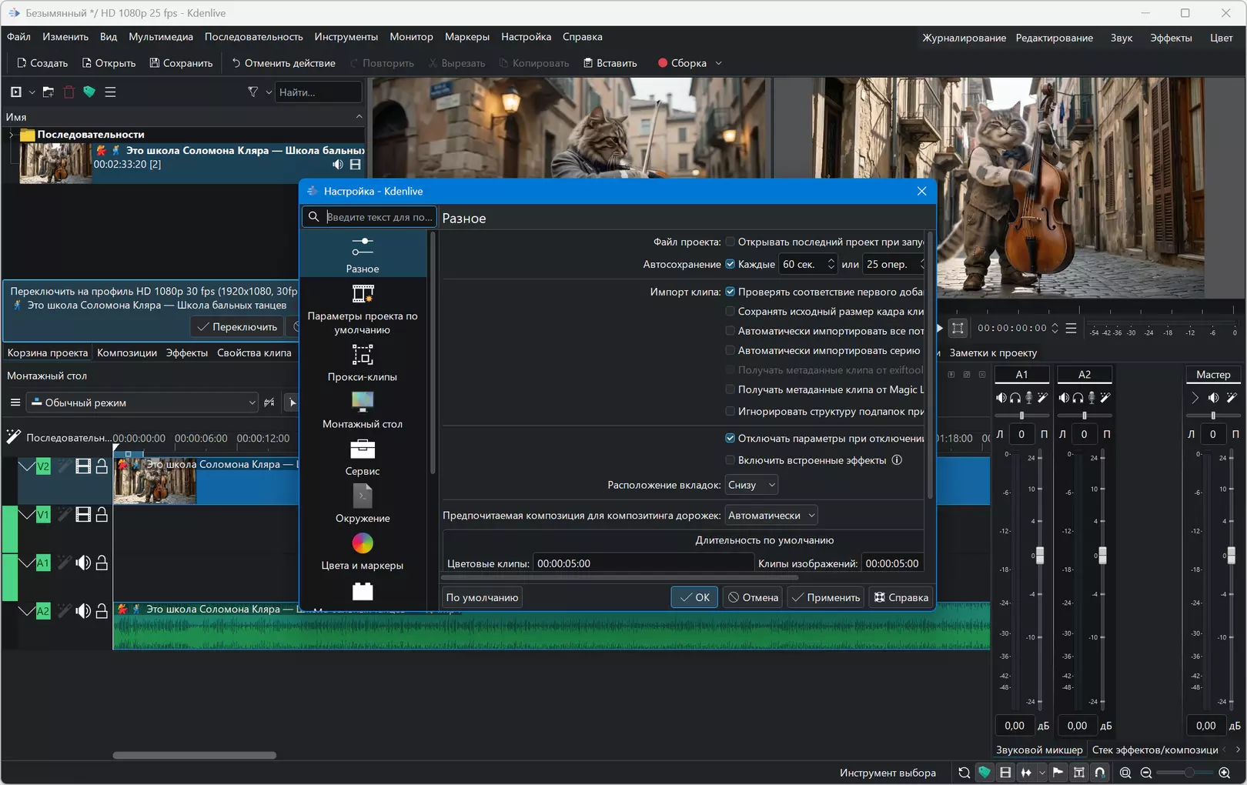The width and height of the screenshot is (1247, 785).
Task: Solo the A1 channel in audio mixer
Action: (1015, 398)
